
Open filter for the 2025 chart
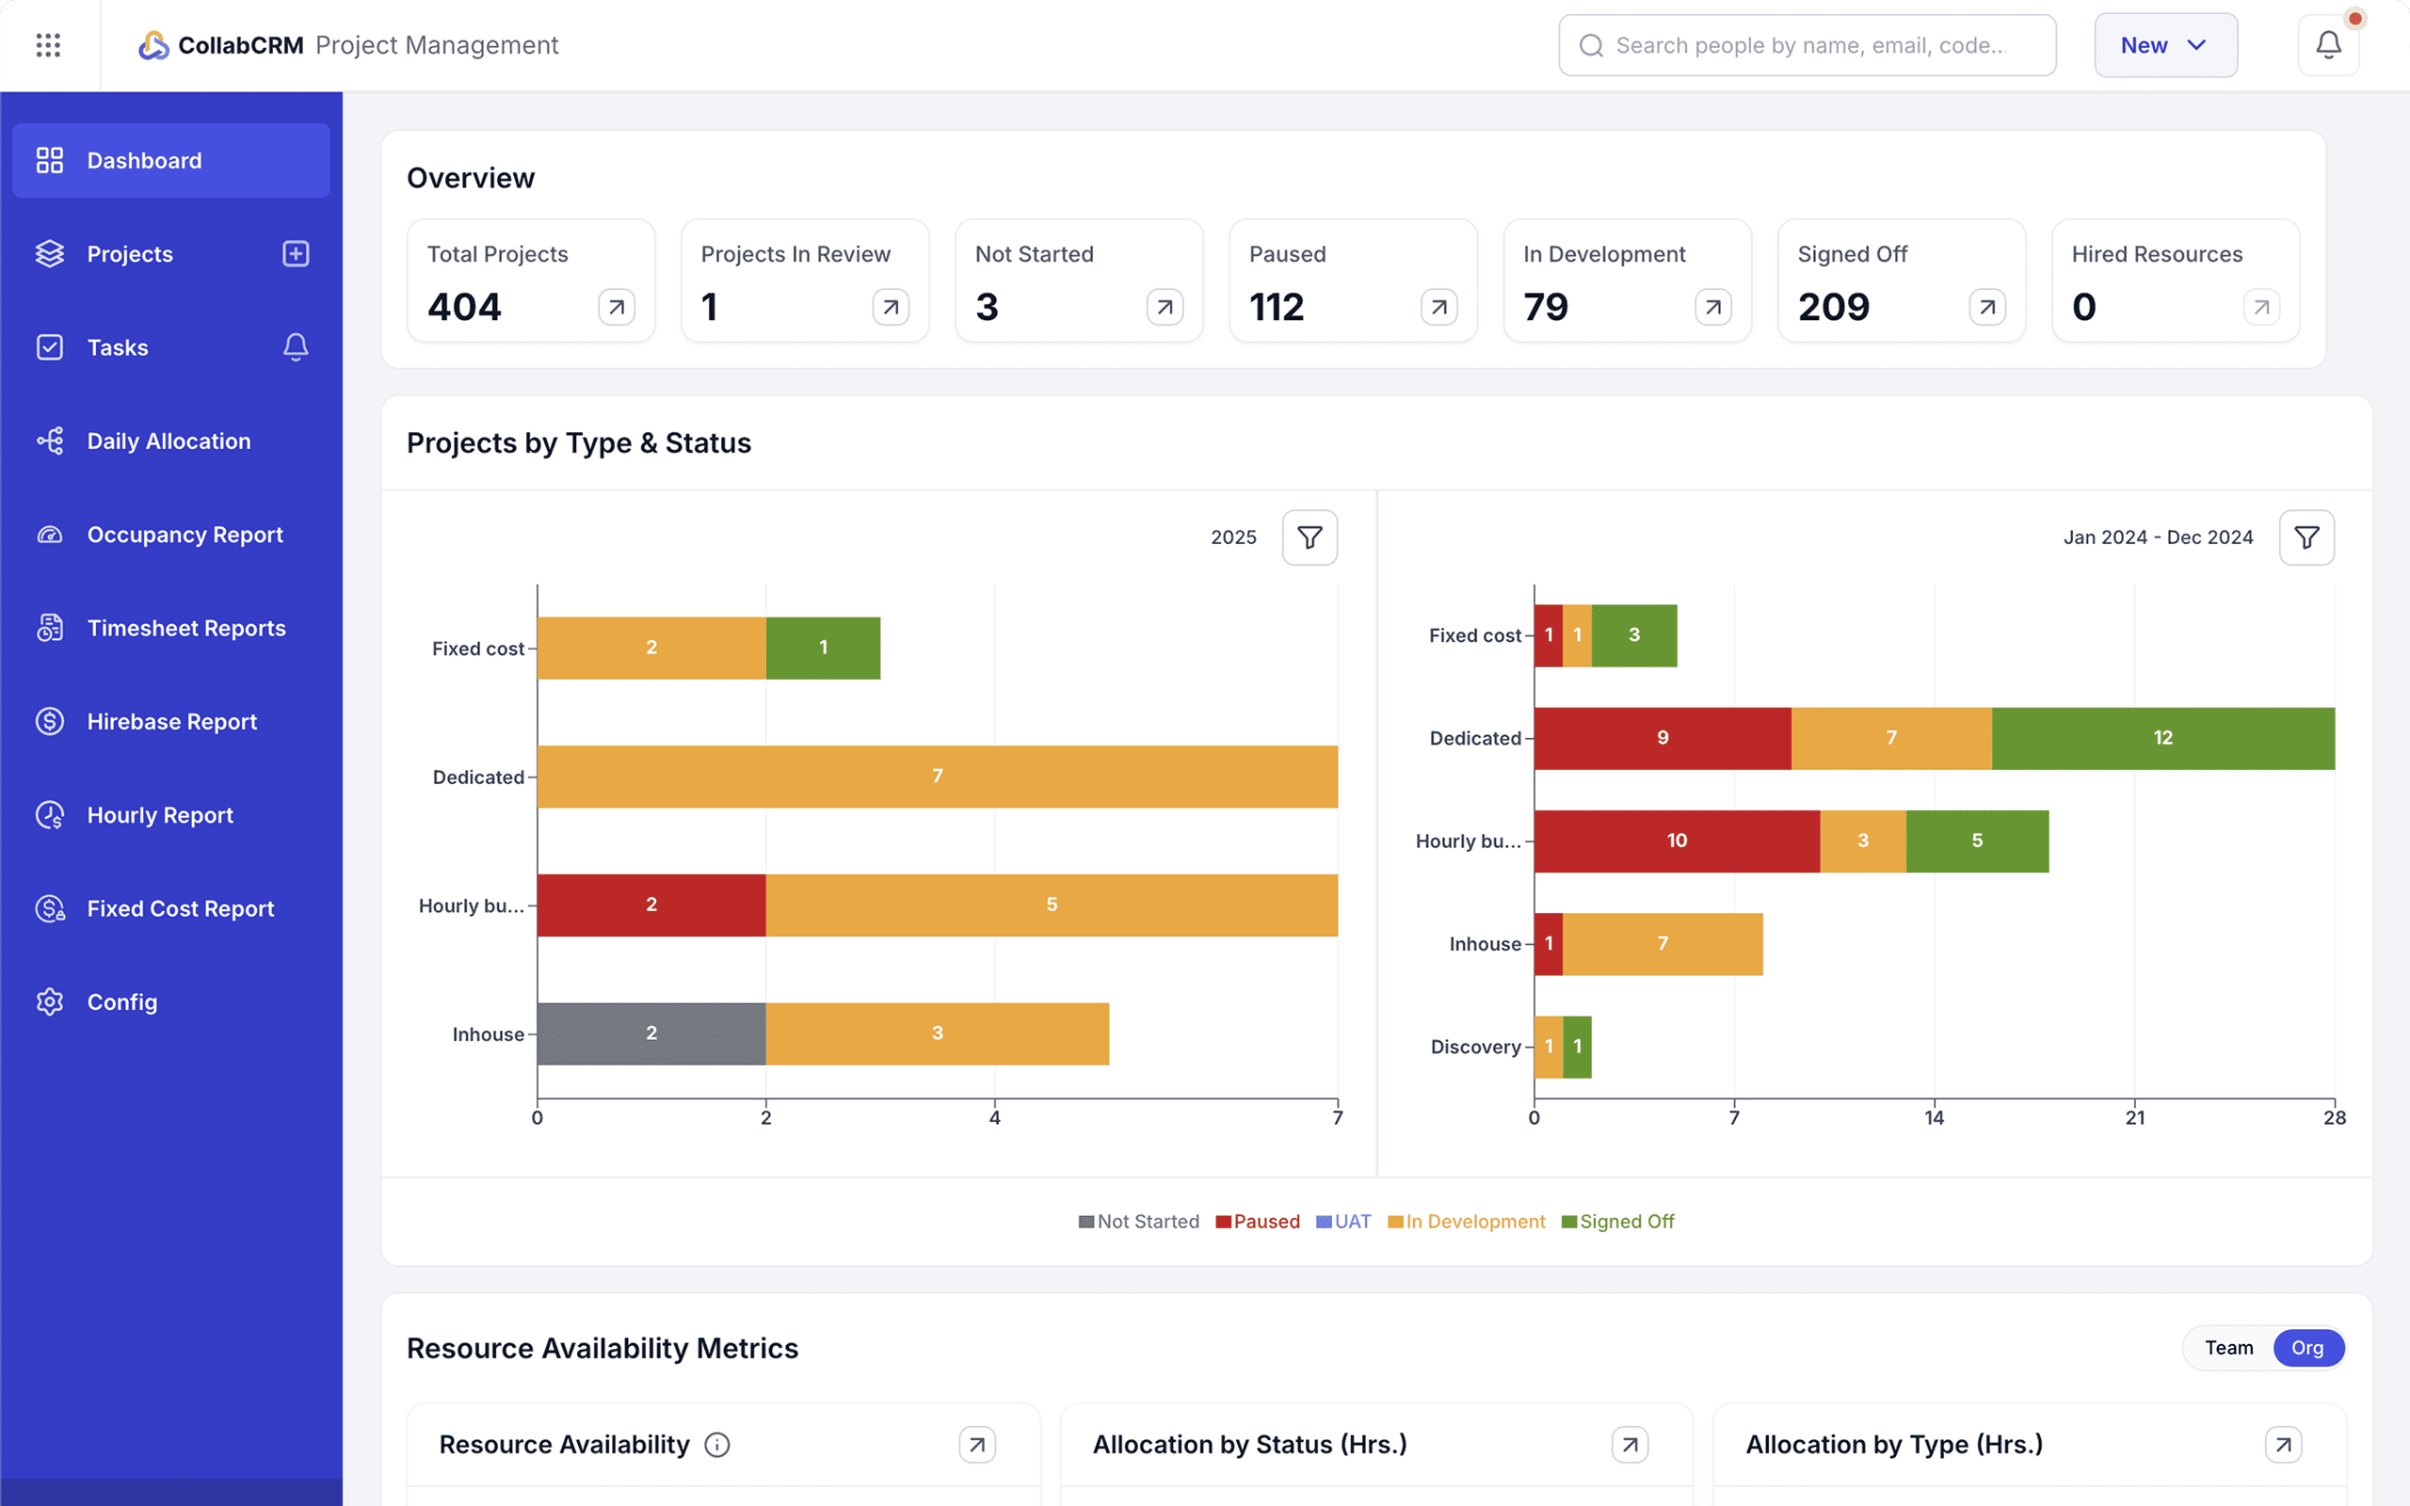click(1309, 537)
